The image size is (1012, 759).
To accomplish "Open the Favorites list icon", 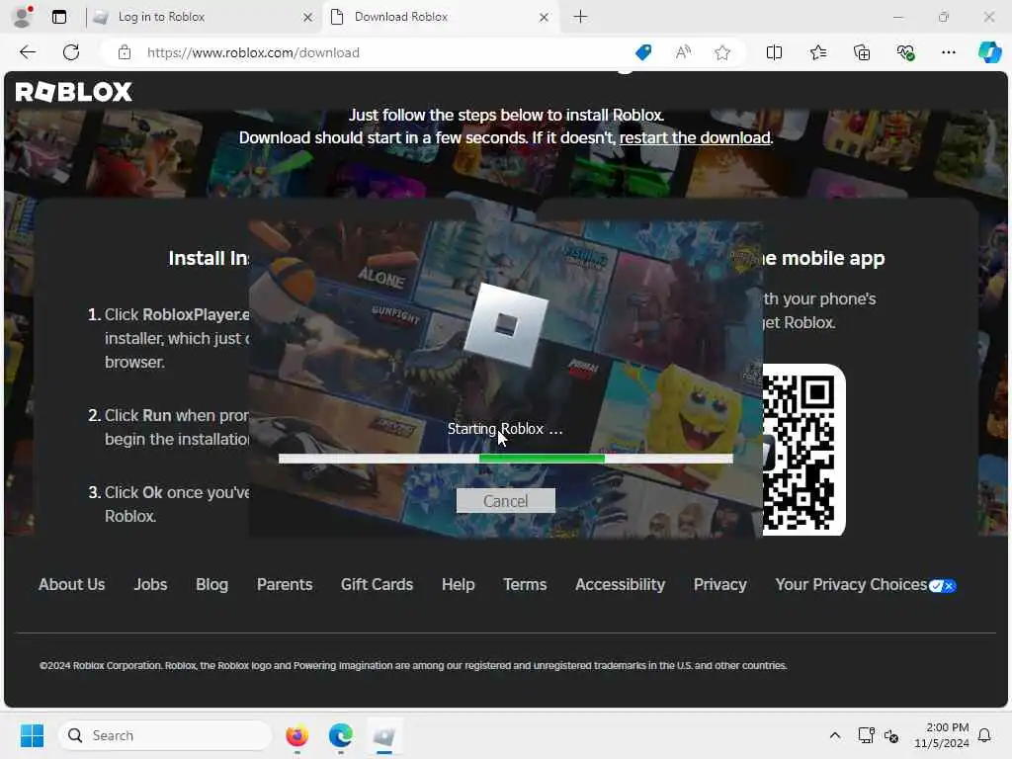I will click(x=817, y=52).
